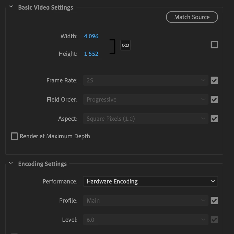
Task: Uncheck the Frame Rate match source checkbox
Action: click(x=214, y=80)
